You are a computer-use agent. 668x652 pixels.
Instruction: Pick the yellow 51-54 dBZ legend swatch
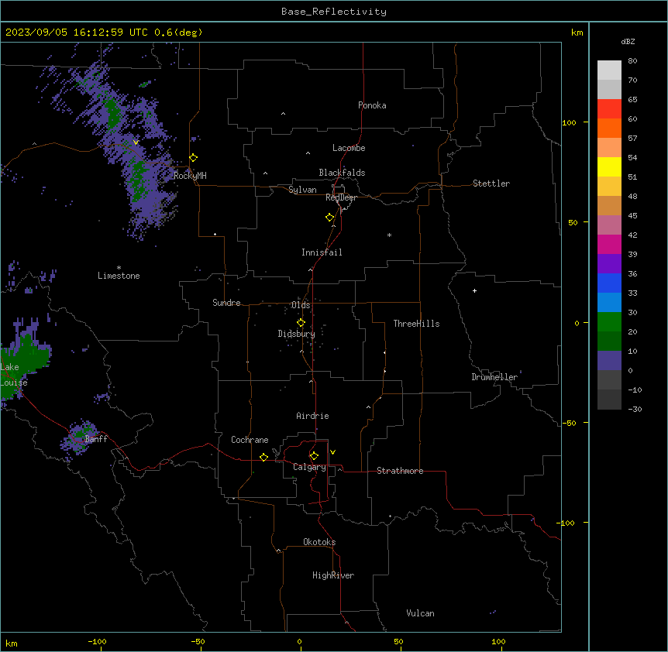pyautogui.click(x=609, y=166)
